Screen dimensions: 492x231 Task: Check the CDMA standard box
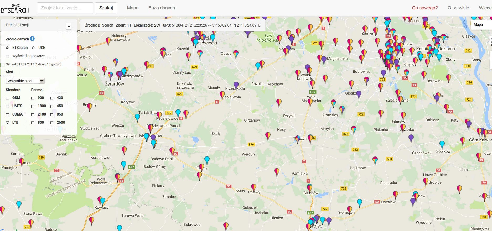7,114
